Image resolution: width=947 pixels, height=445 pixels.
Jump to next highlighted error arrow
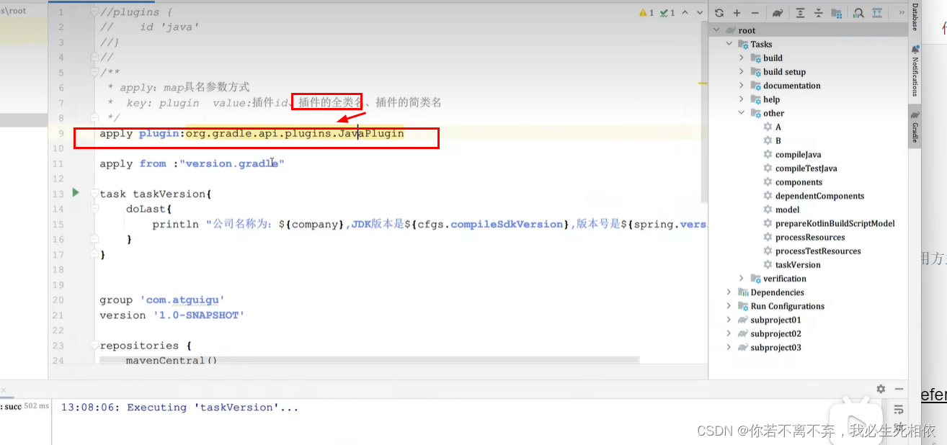point(700,13)
